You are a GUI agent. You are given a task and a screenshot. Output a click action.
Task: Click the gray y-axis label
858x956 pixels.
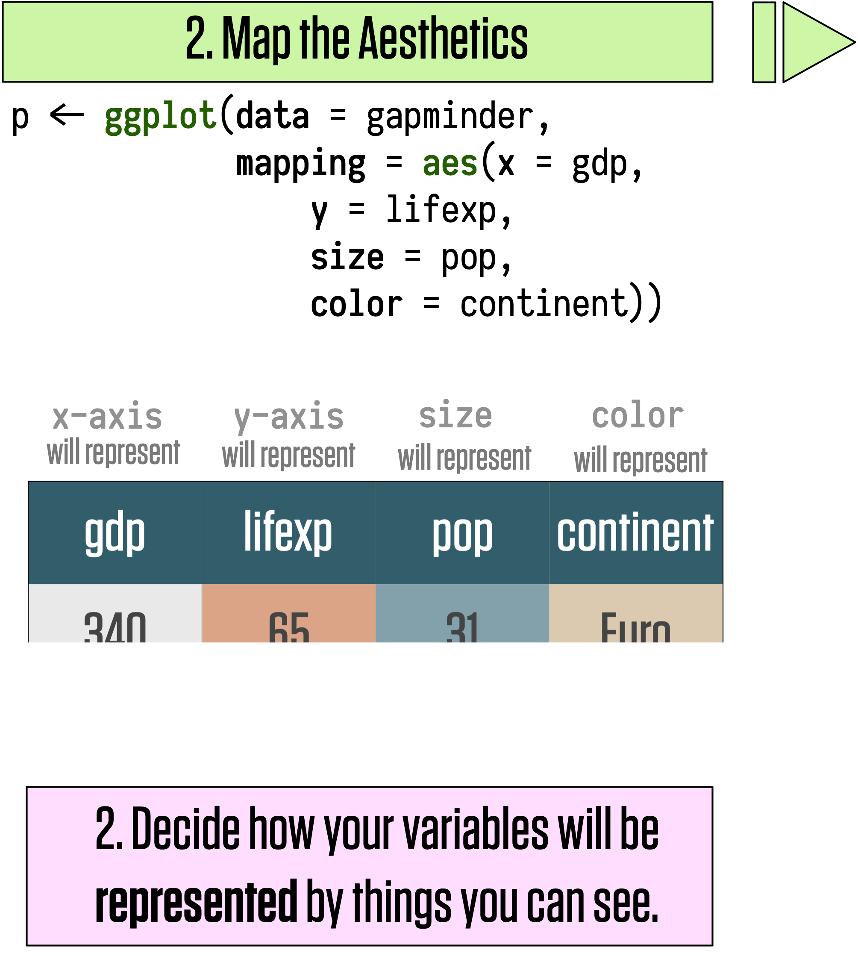click(x=289, y=418)
